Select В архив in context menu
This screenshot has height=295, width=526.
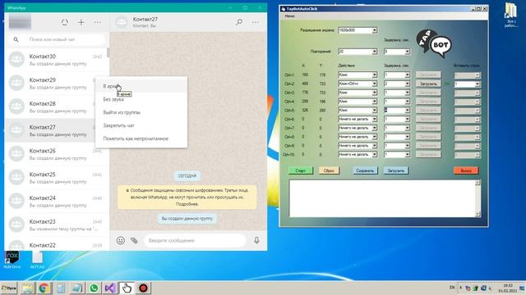click(x=141, y=86)
